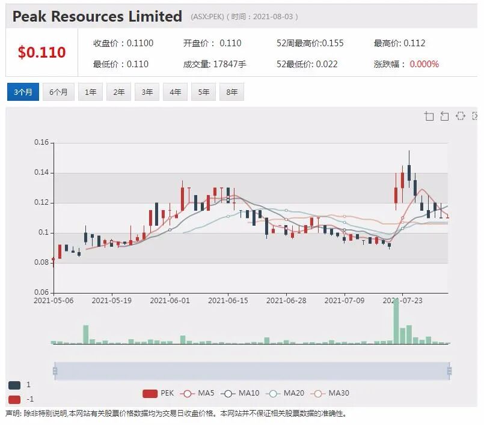This screenshot has width=484, height=425.
Task: Click the Peak Resources Limited title
Action: tap(97, 17)
